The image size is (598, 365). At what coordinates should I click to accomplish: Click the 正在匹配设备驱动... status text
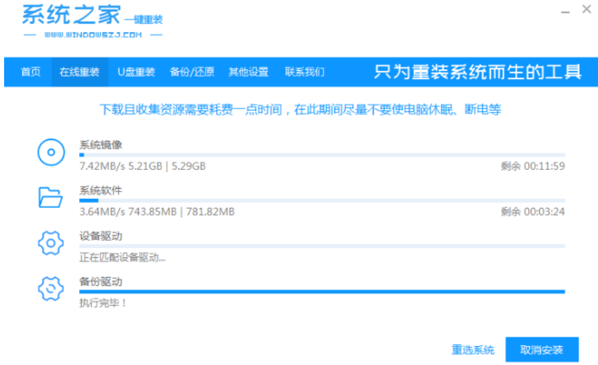point(123,258)
